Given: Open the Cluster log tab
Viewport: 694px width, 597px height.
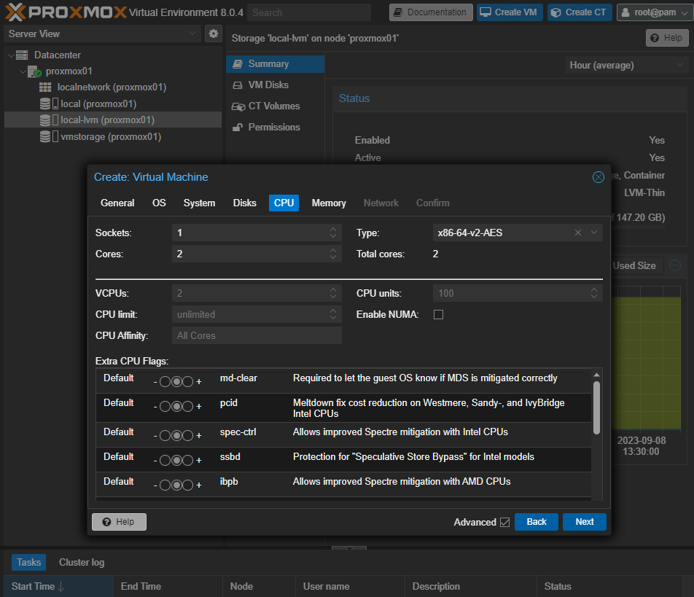Looking at the screenshot, I should pyautogui.click(x=82, y=562).
